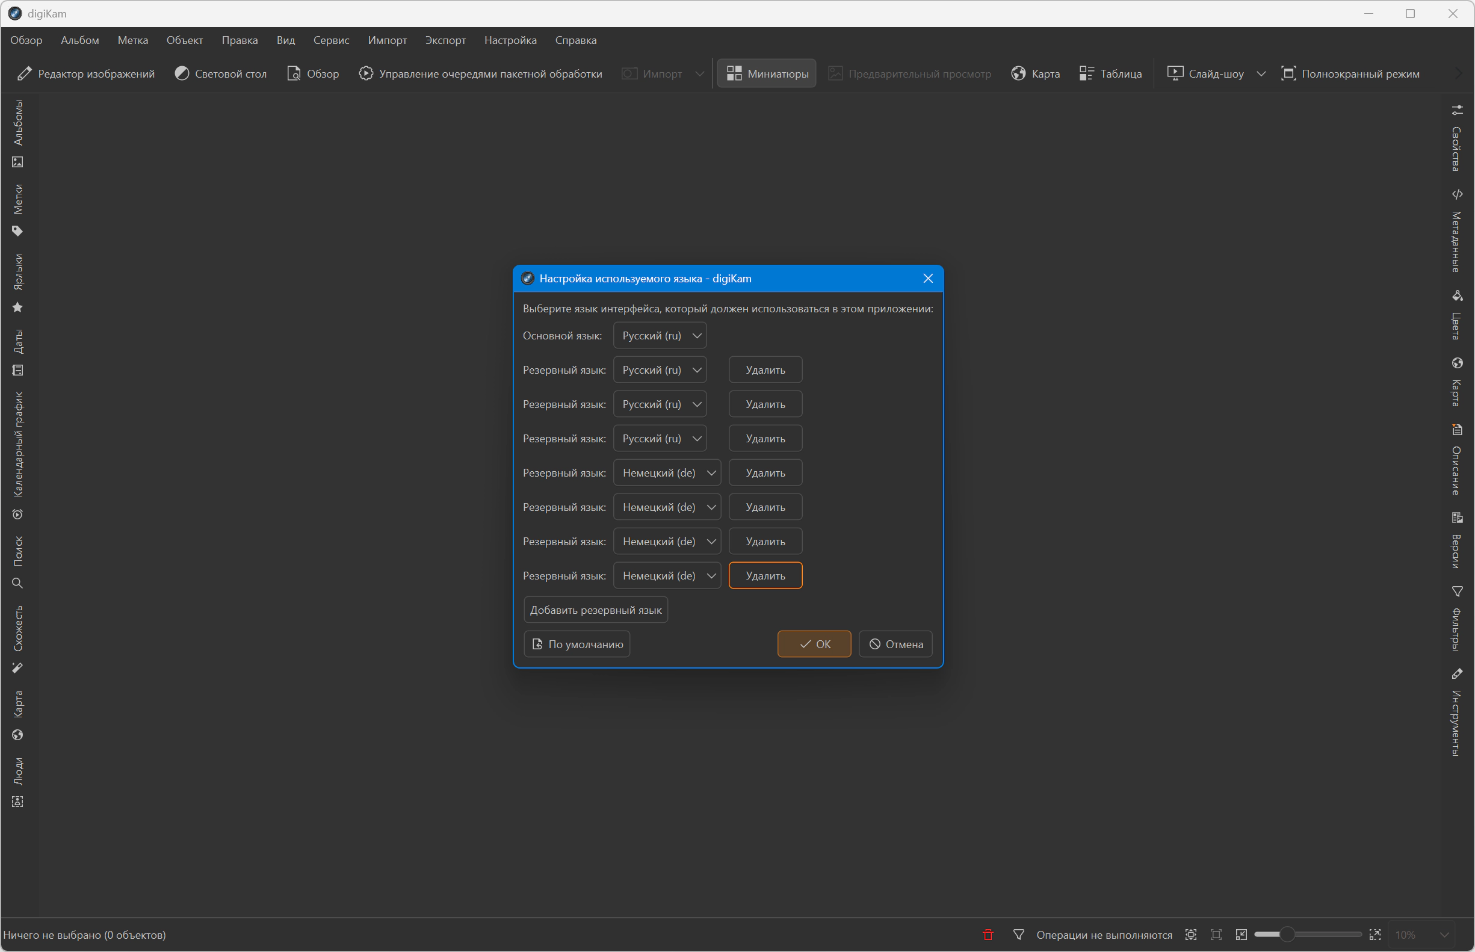Open the Light Table (Световой стол)

(x=221, y=73)
